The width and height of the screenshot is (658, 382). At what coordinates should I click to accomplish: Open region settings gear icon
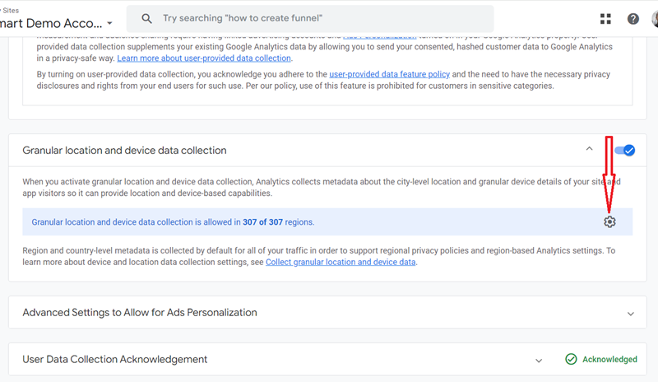[x=609, y=221]
